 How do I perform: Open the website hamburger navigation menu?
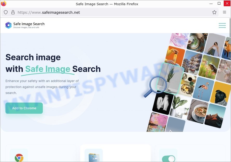[x=222, y=25]
